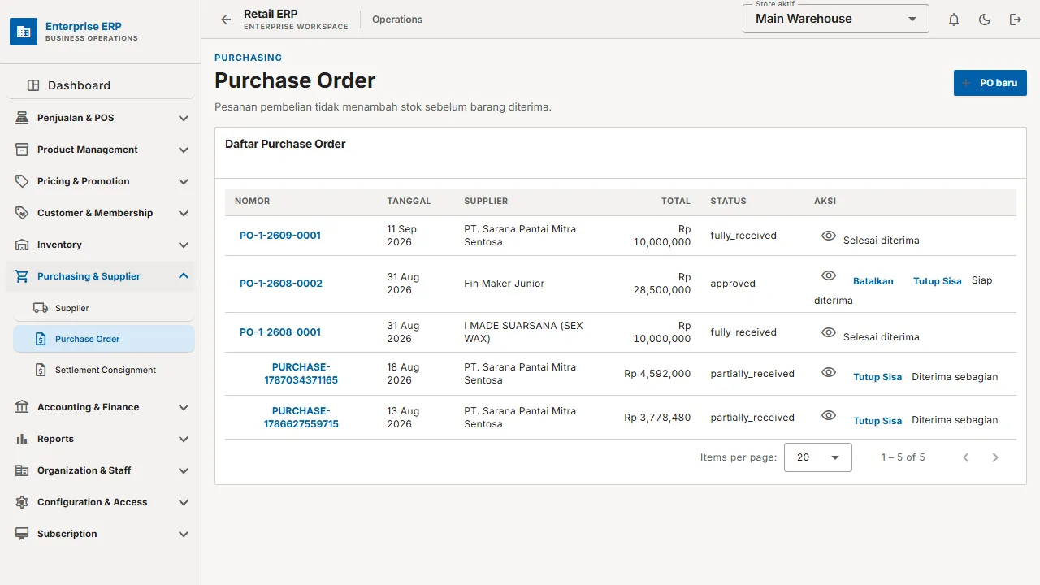This screenshot has height=585, width=1040.
Task: Expand Pricing & Promotion chevron
Action: (x=184, y=181)
